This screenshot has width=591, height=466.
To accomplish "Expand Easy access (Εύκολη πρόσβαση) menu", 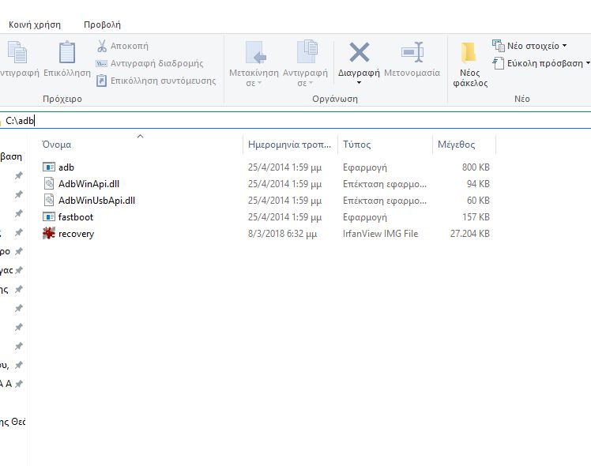I will 540,63.
